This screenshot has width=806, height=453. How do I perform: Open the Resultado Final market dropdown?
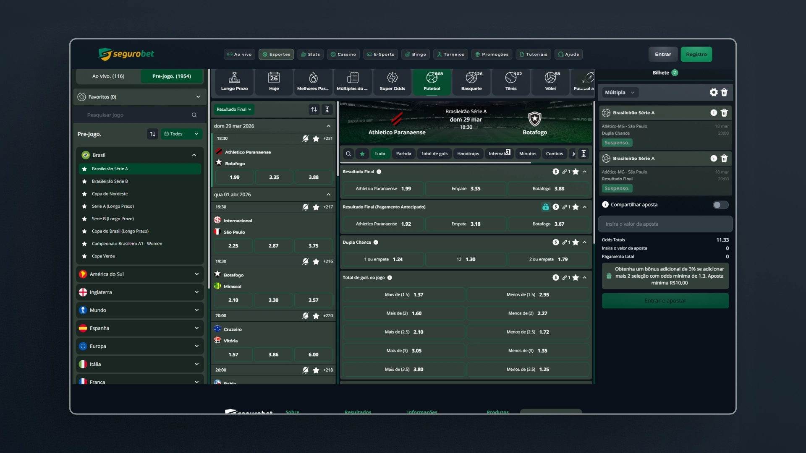point(234,109)
